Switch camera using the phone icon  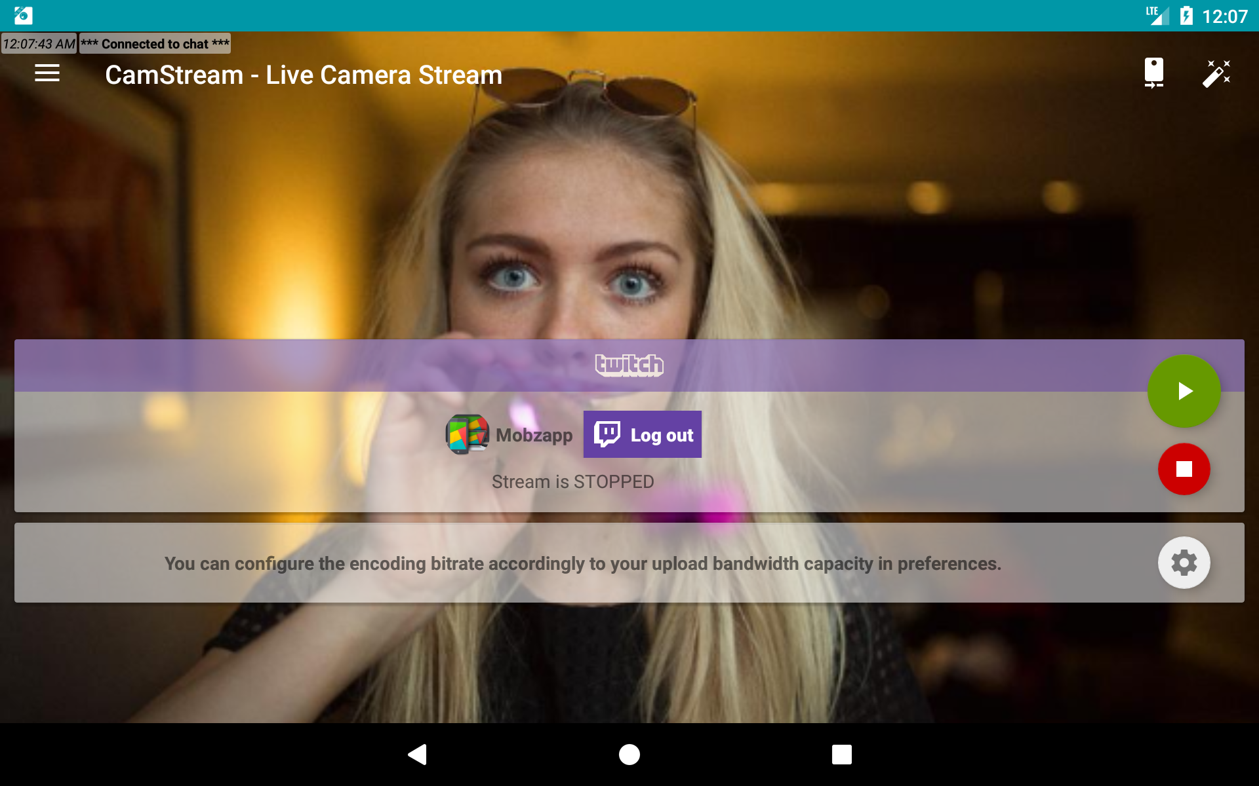(1153, 73)
